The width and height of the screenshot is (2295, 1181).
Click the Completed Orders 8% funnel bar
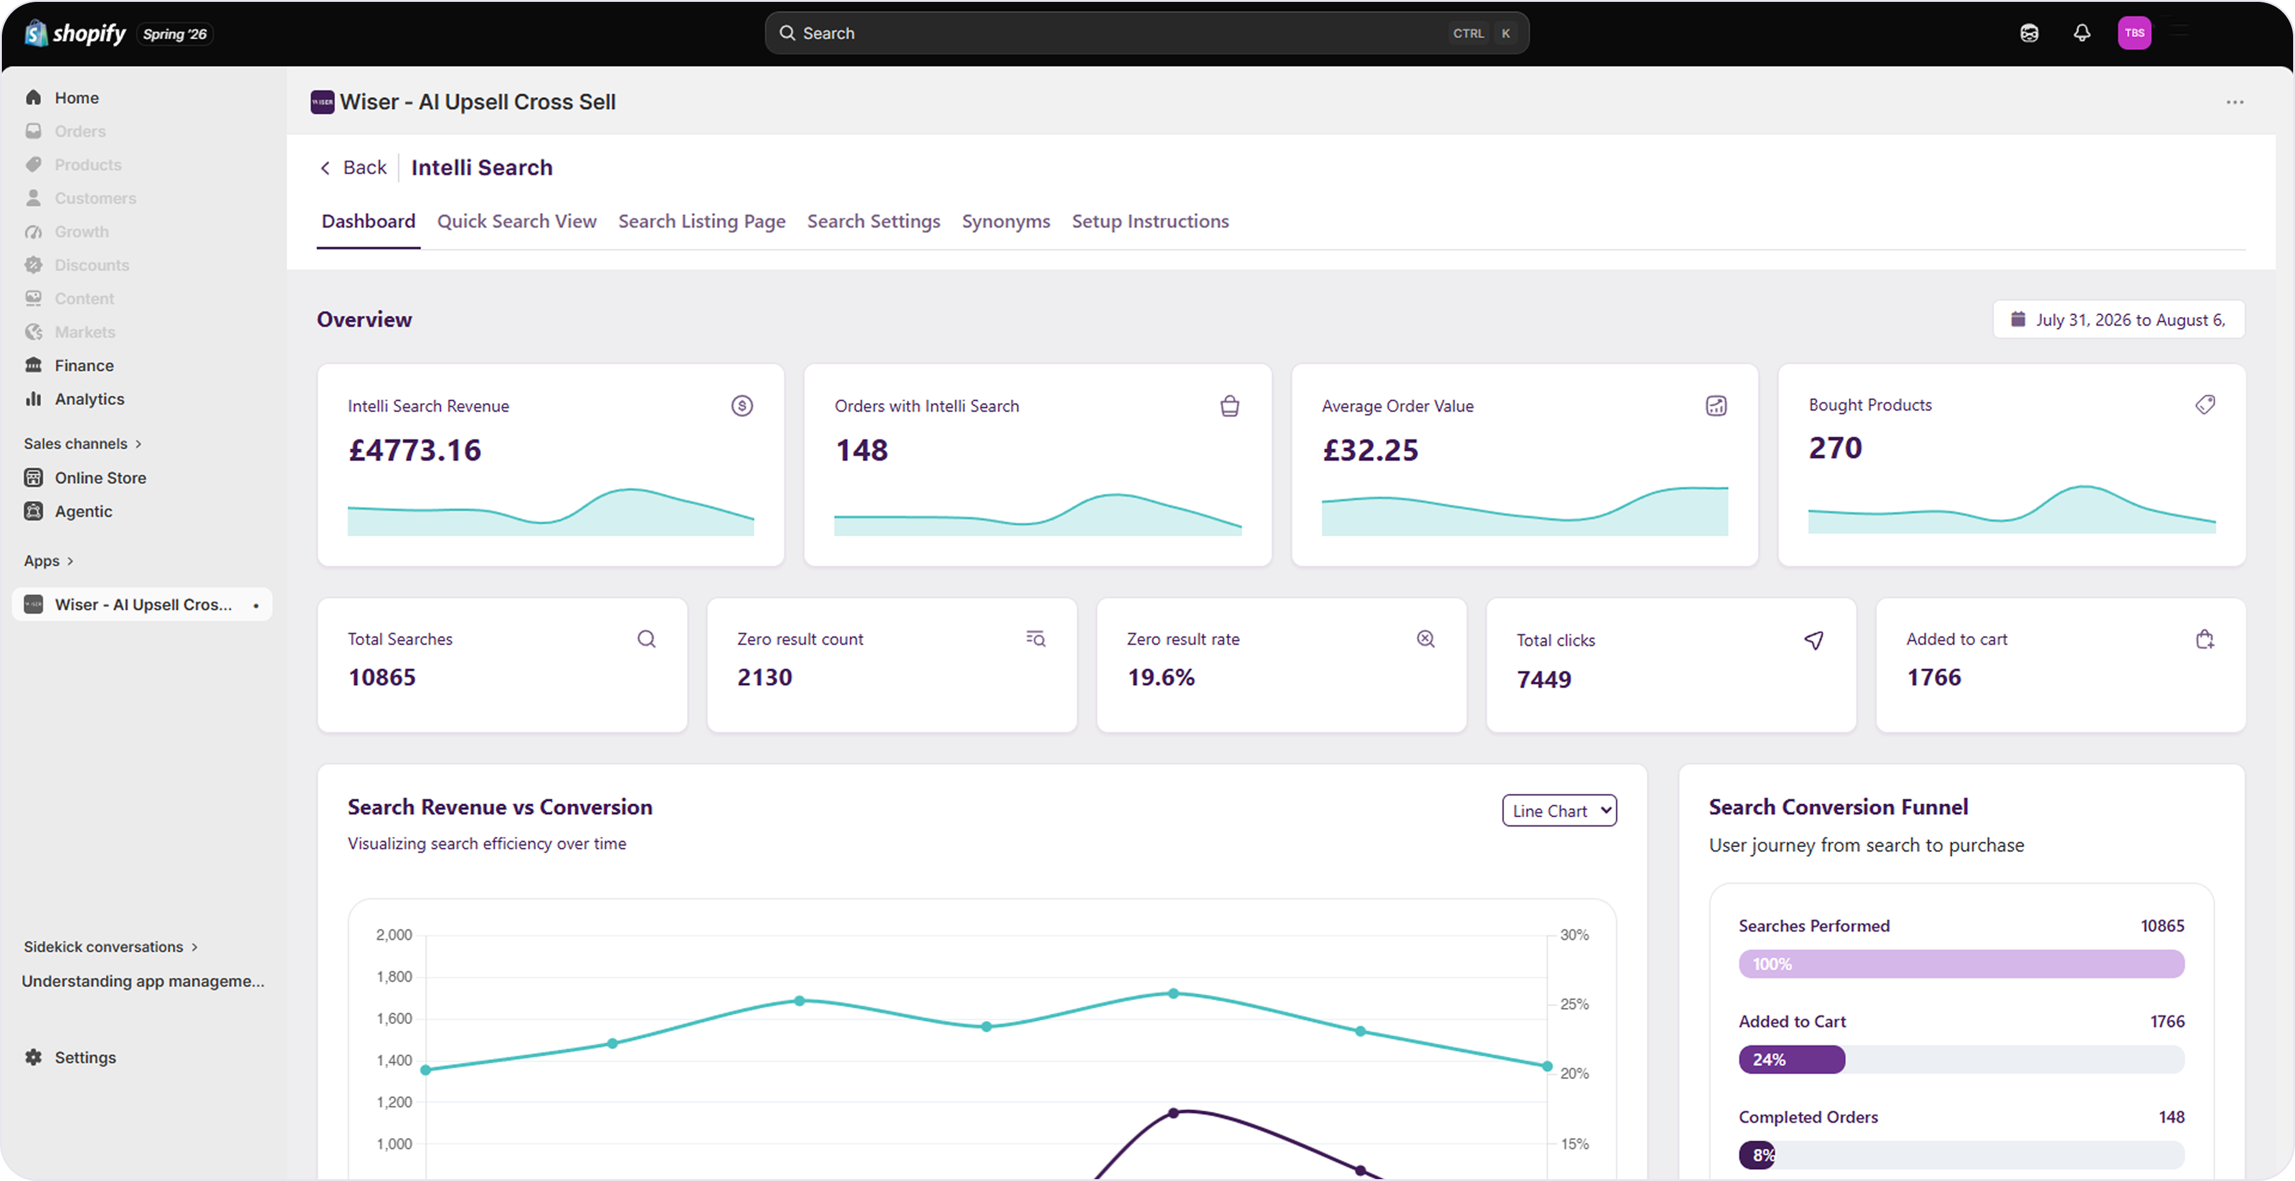1756,1155
